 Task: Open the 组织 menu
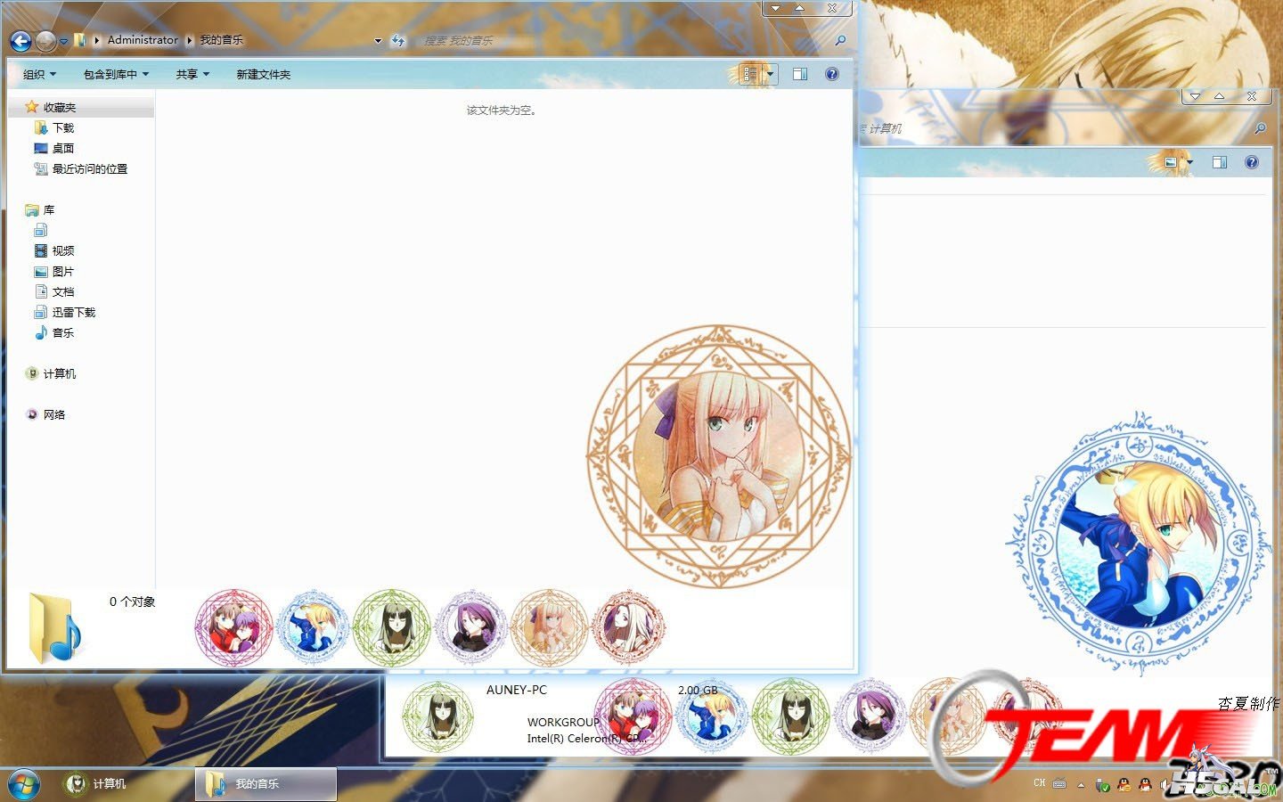(x=39, y=74)
